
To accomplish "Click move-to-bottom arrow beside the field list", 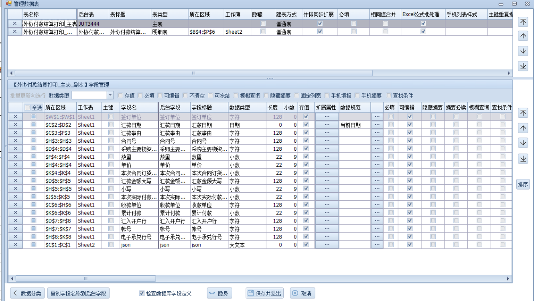I will [x=523, y=159].
